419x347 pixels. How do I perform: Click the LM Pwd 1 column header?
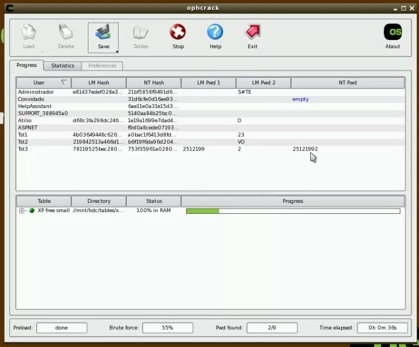[208, 83]
